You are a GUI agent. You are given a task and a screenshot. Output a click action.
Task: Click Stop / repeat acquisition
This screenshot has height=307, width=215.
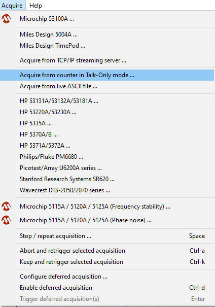pos(107,236)
